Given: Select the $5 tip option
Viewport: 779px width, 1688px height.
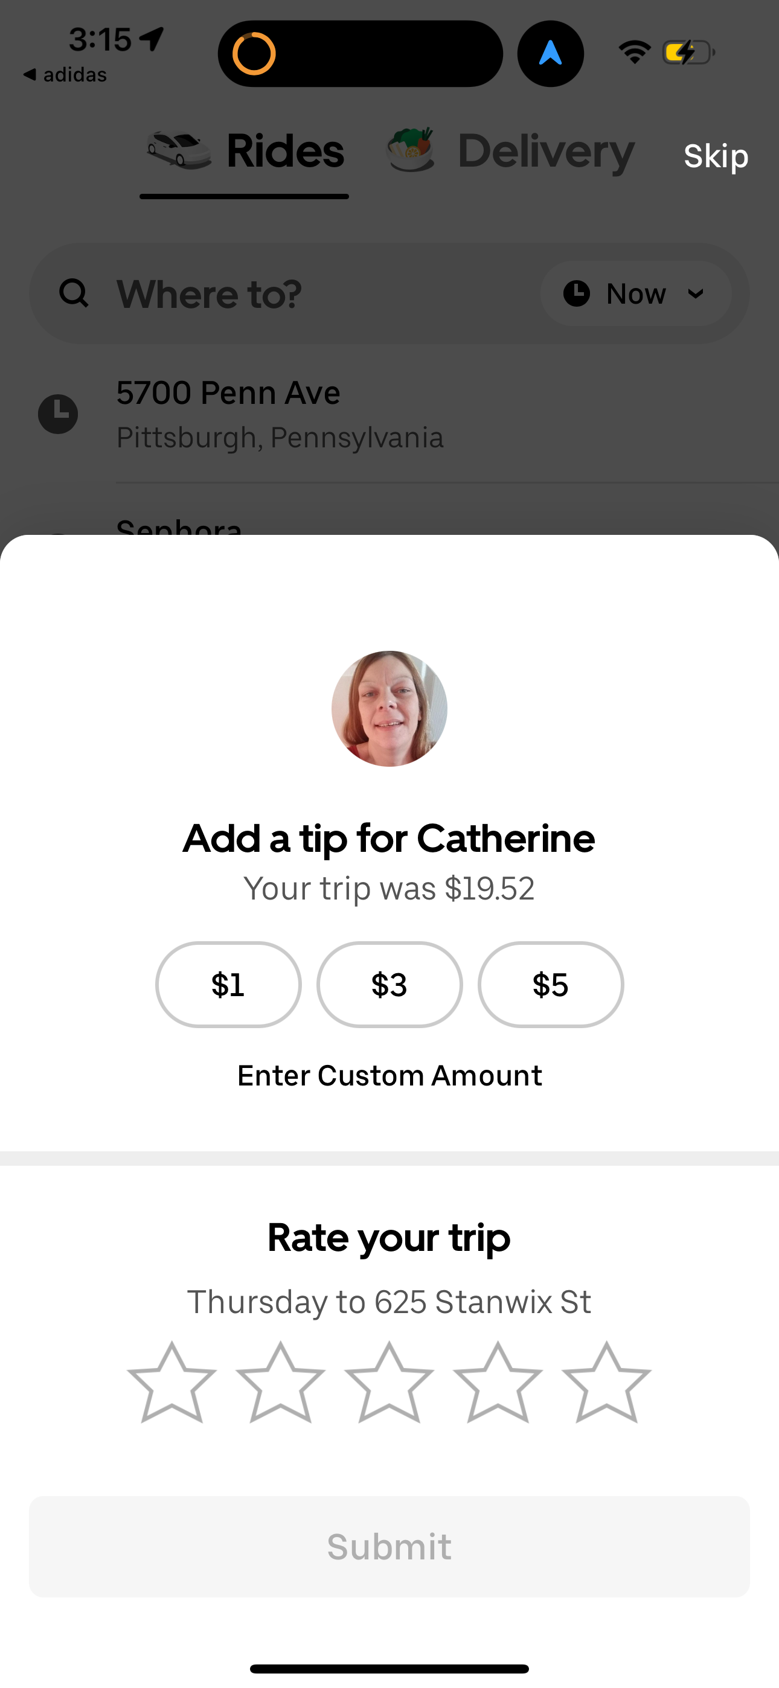Looking at the screenshot, I should click(x=550, y=984).
